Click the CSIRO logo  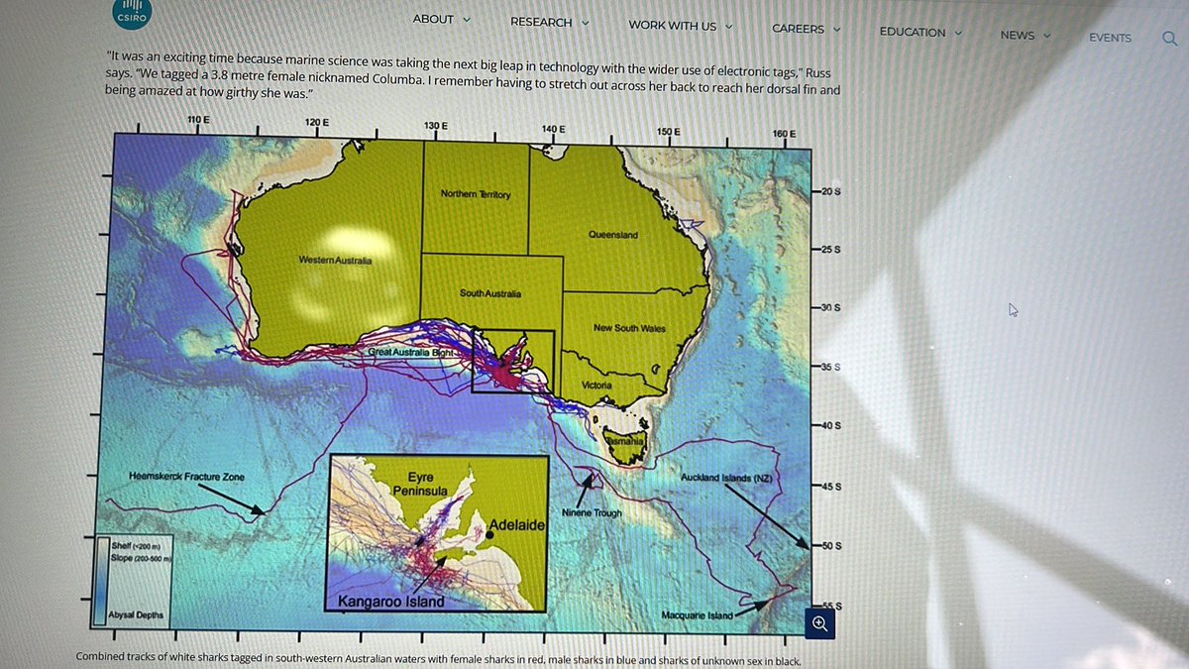(x=130, y=17)
